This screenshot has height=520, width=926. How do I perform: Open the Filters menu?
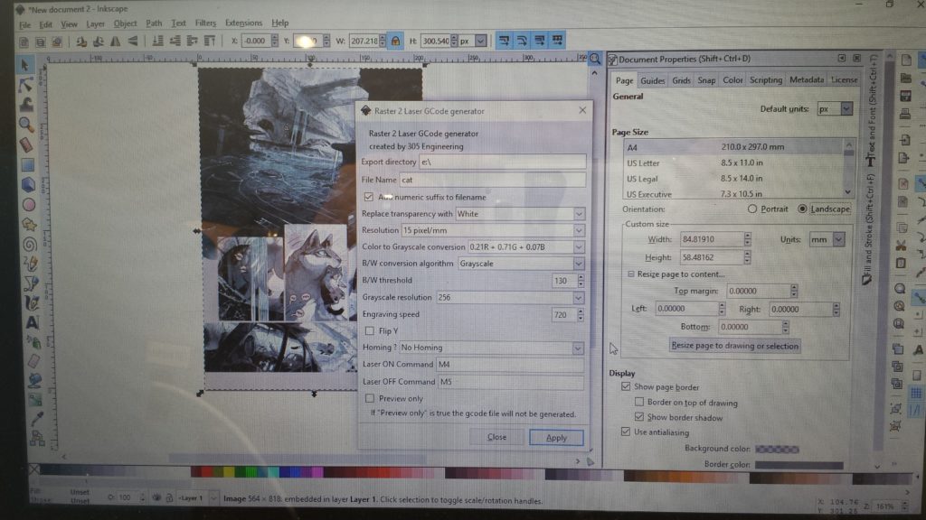203,23
